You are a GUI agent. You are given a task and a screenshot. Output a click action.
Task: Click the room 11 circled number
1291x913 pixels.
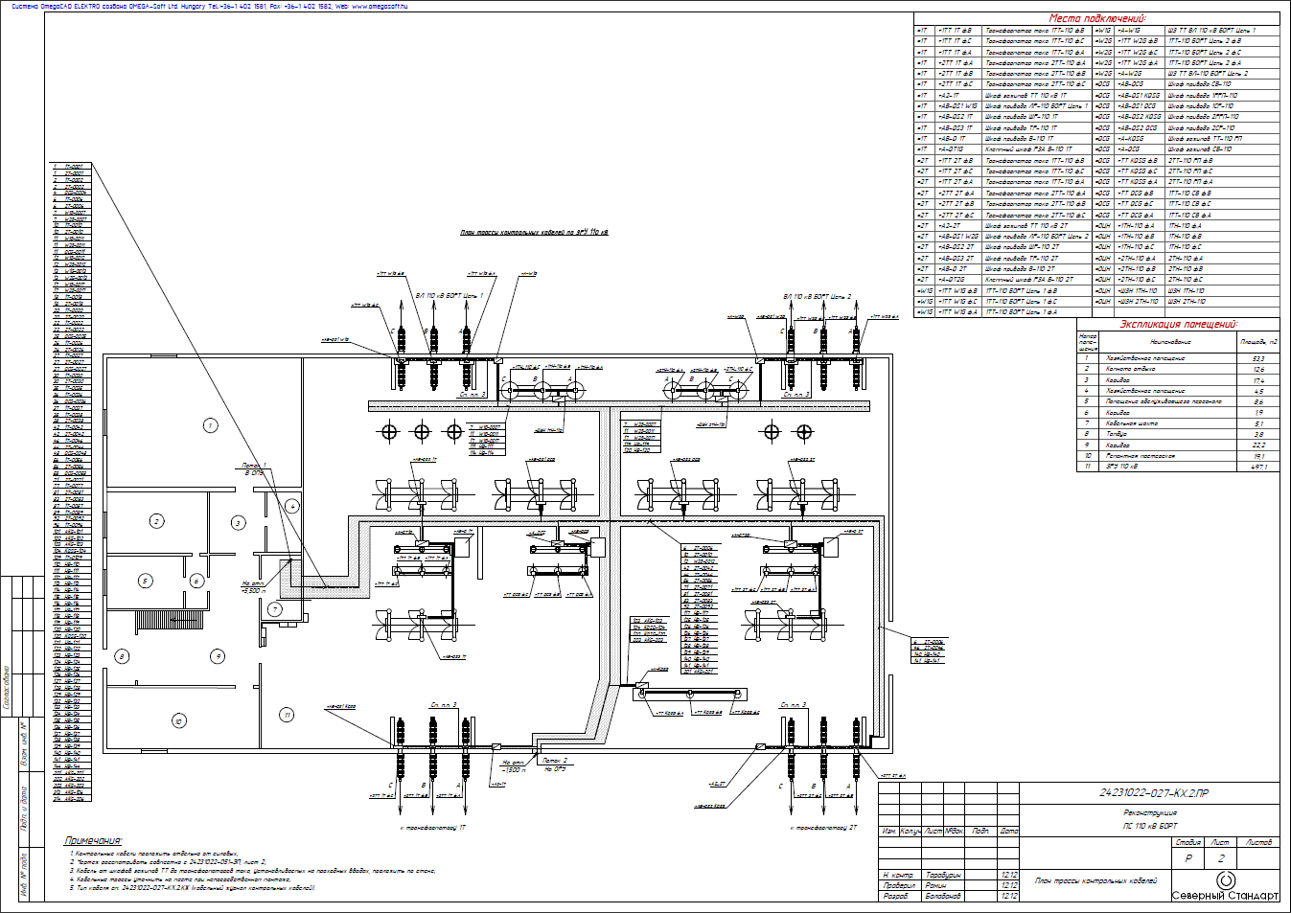(287, 715)
